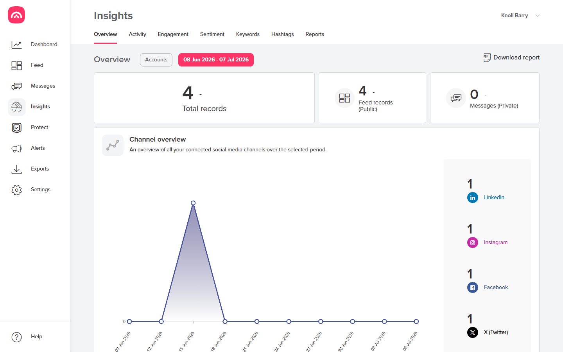Open the X (Twitter) channel link
Screen dimensions: 563x352
click(496, 332)
